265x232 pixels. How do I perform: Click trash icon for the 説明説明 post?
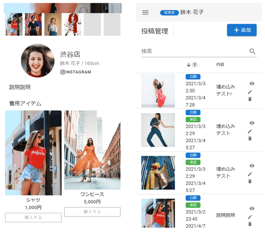pyautogui.click(x=250, y=224)
